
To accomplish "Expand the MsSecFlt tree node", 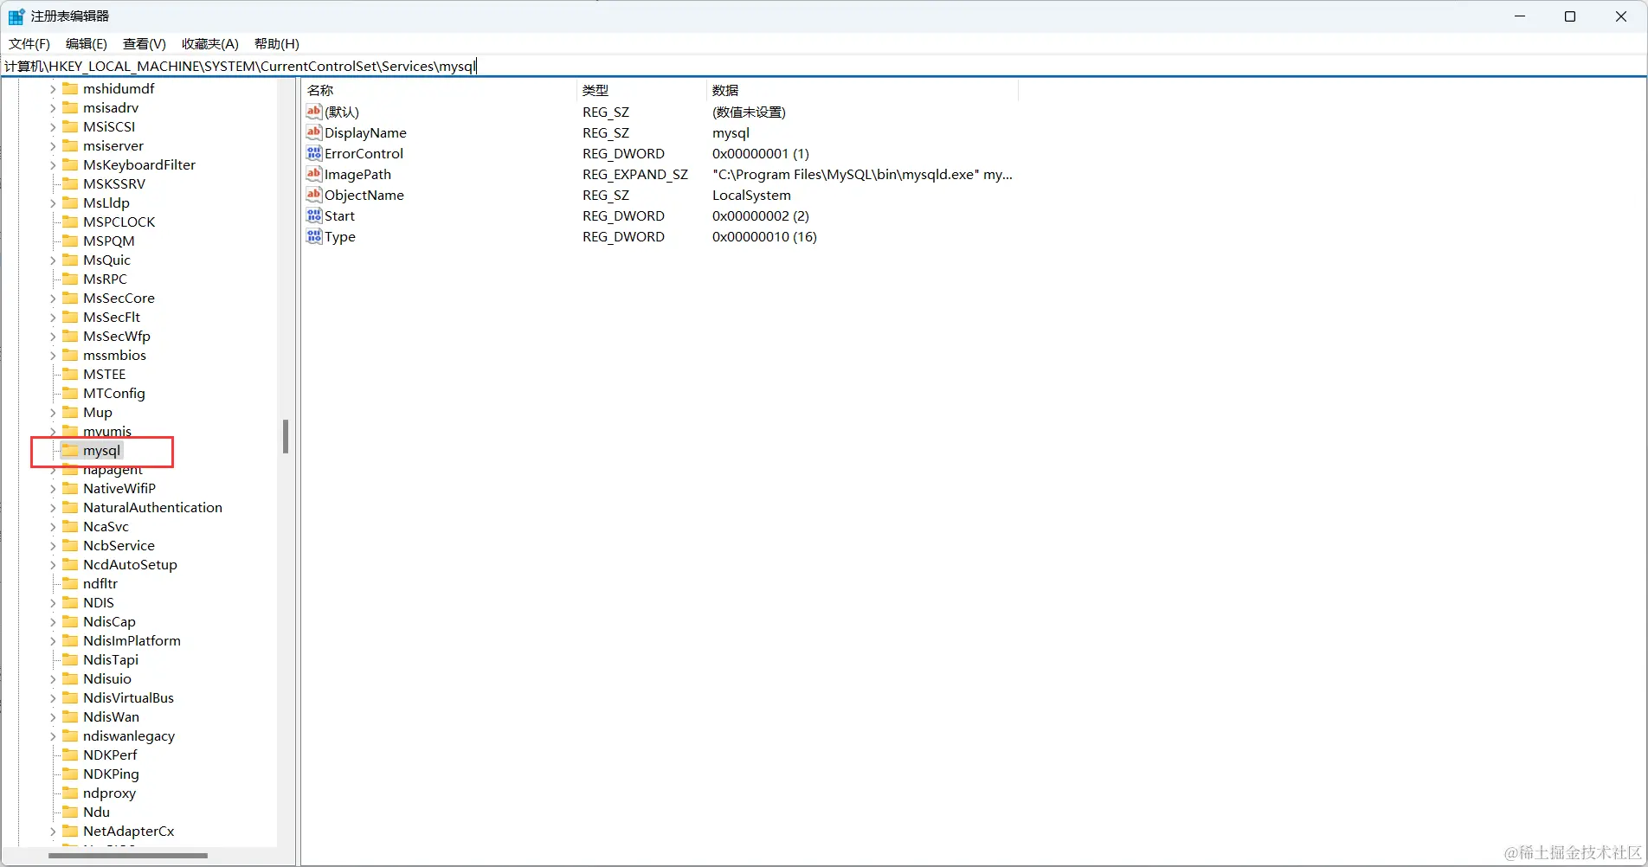I will pyautogui.click(x=53, y=317).
